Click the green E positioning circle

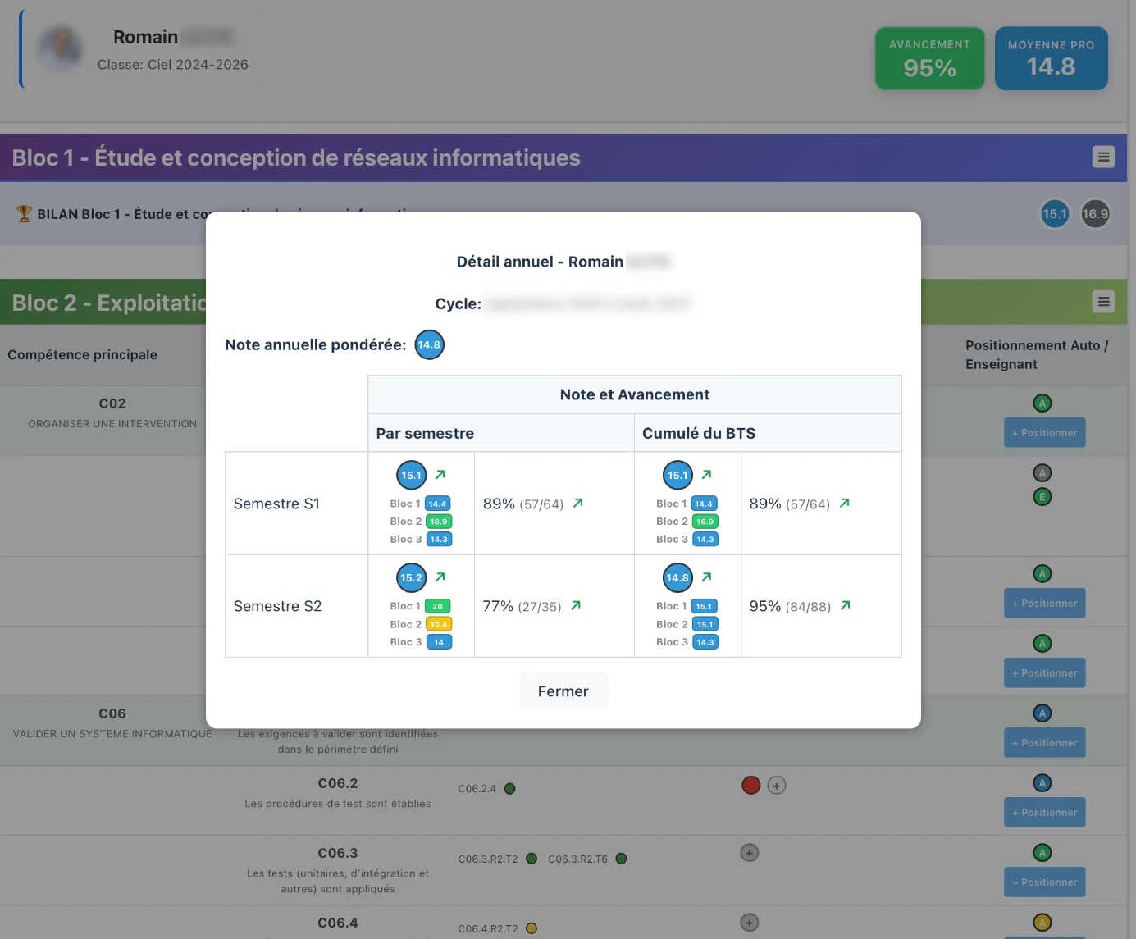(1042, 496)
